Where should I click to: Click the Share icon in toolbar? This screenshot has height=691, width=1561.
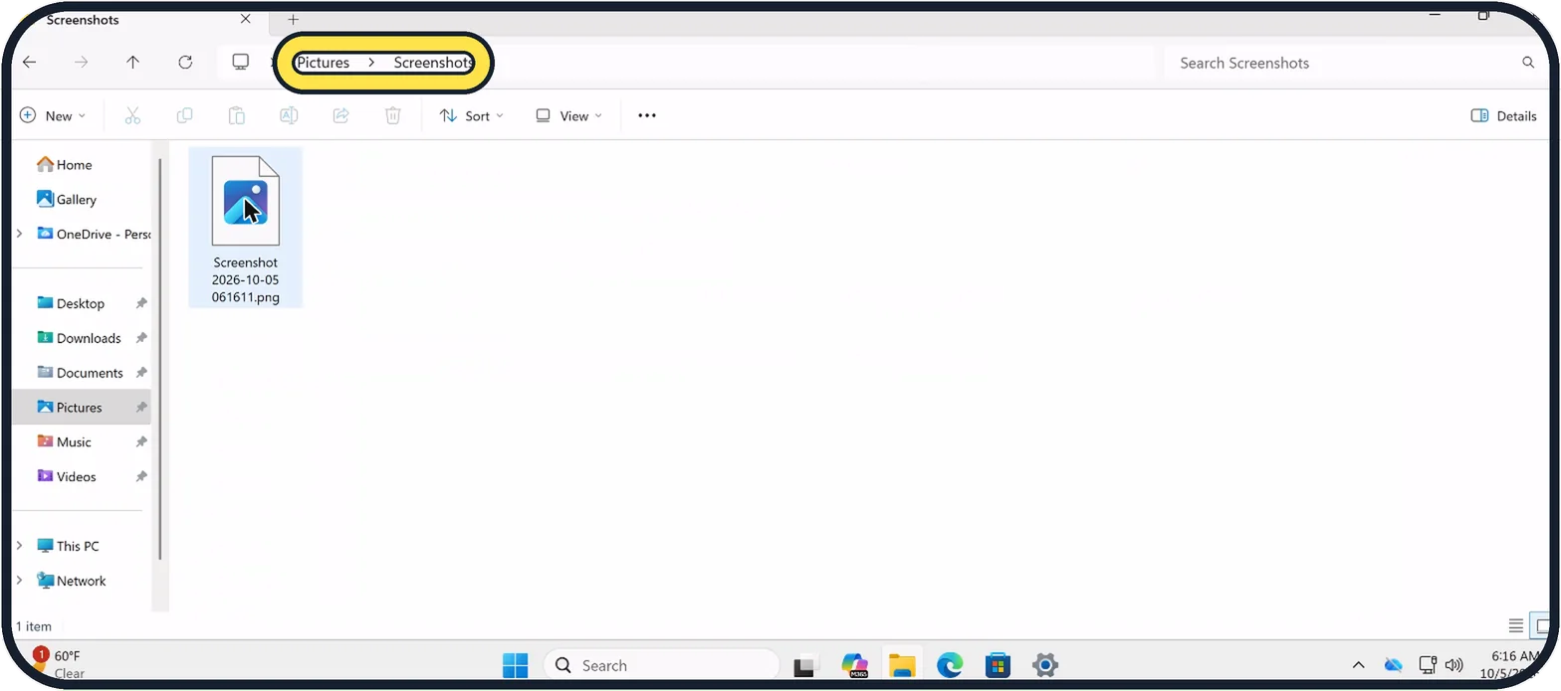(x=340, y=115)
